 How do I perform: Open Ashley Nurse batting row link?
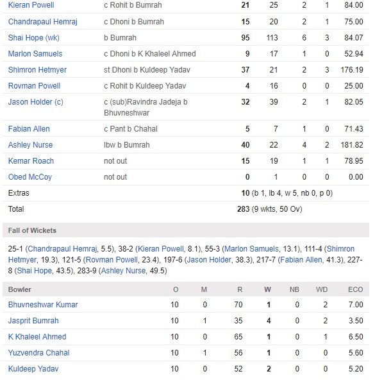(x=30, y=145)
